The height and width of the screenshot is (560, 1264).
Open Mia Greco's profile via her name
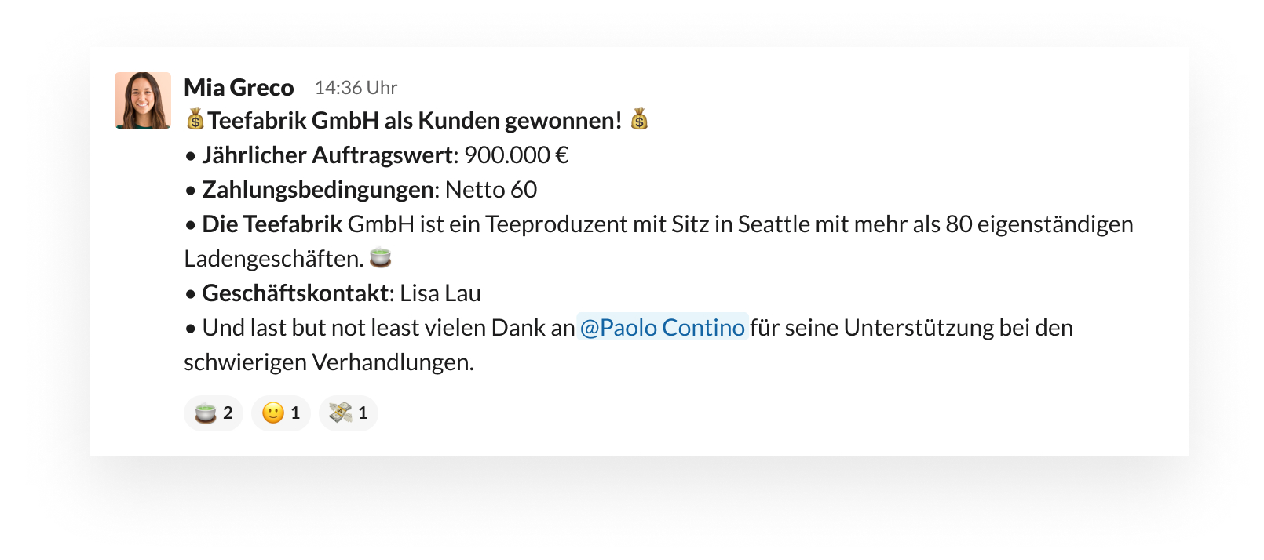pyautogui.click(x=239, y=87)
